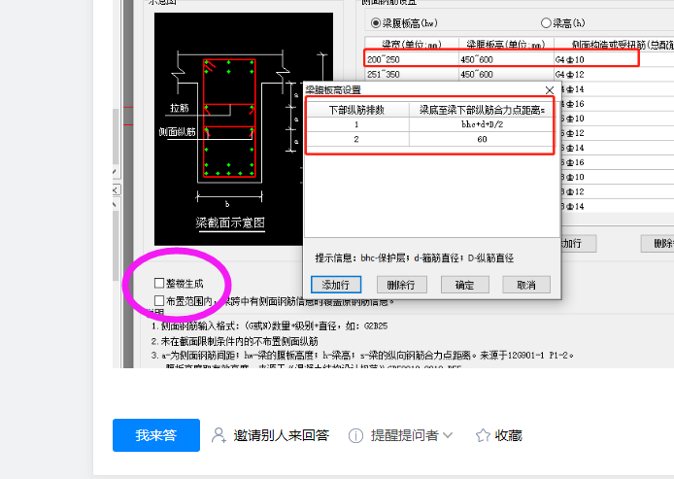Select the cell with value 60
Screen dimensions: 674x479
482,139
